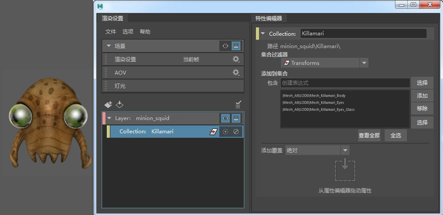Click Killamari collection transforms filter icon
443x215 pixels.
213,132
